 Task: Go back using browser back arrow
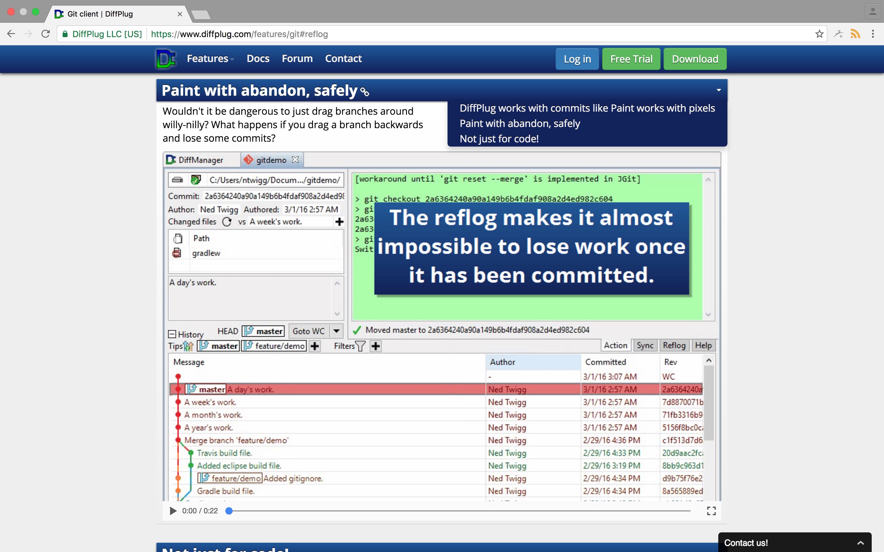(x=11, y=34)
